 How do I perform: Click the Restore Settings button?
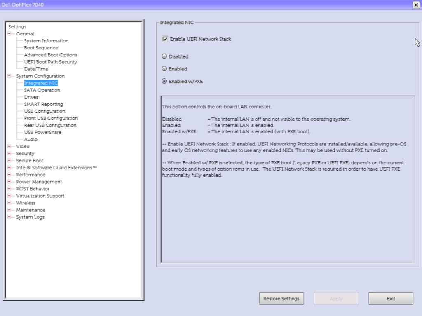pos(281,299)
